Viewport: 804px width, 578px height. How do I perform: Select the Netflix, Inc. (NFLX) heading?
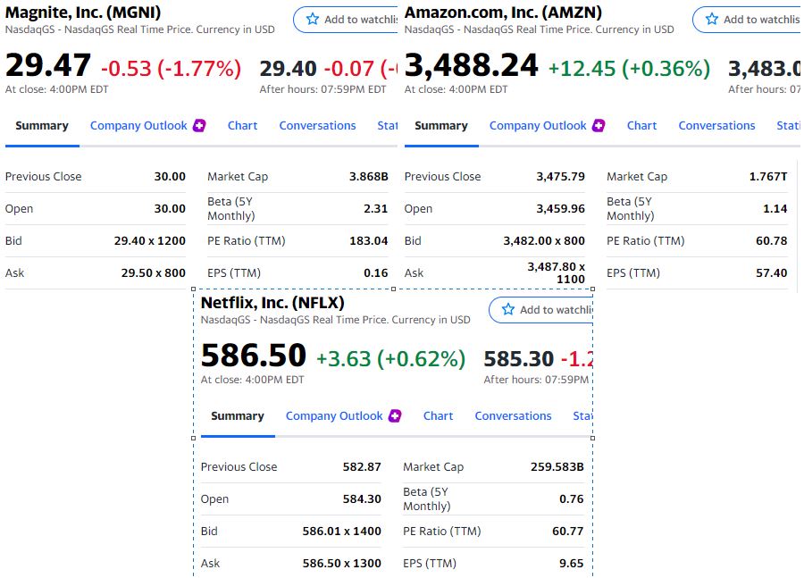(x=272, y=303)
